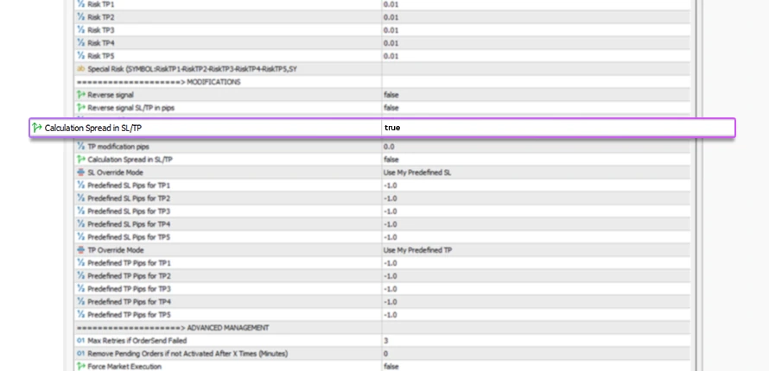Click the Special Risk string icon
The width and height of the screenshot is (769, 371).
[x=81, y=69]
